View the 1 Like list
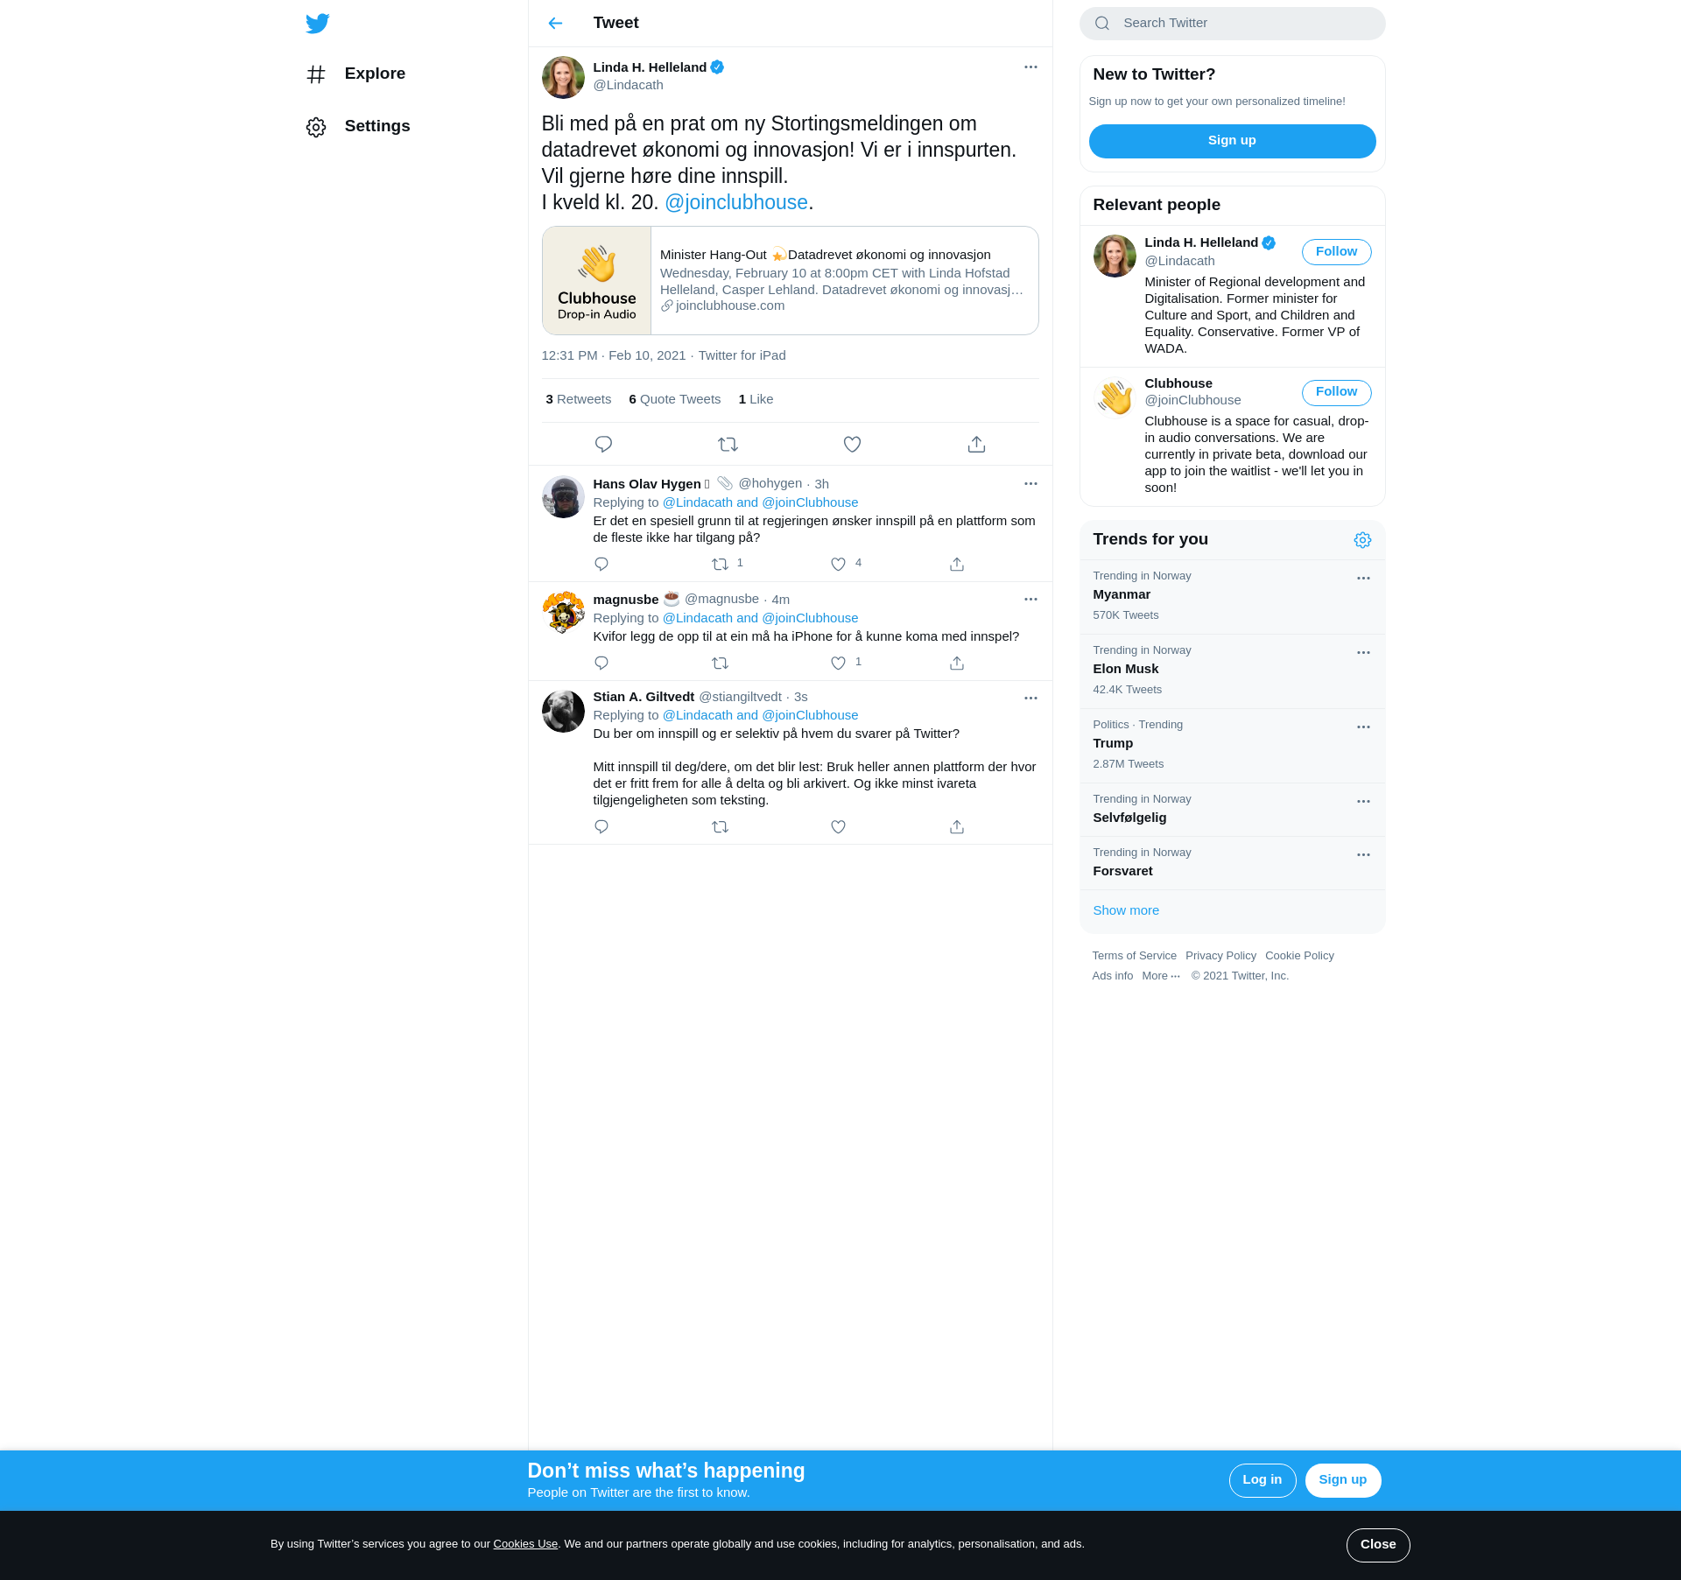Viewport: 1681px width, 1580px height. click(x=756, y=399)
